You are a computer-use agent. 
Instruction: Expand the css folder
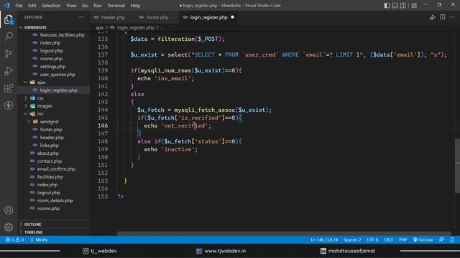40,98
